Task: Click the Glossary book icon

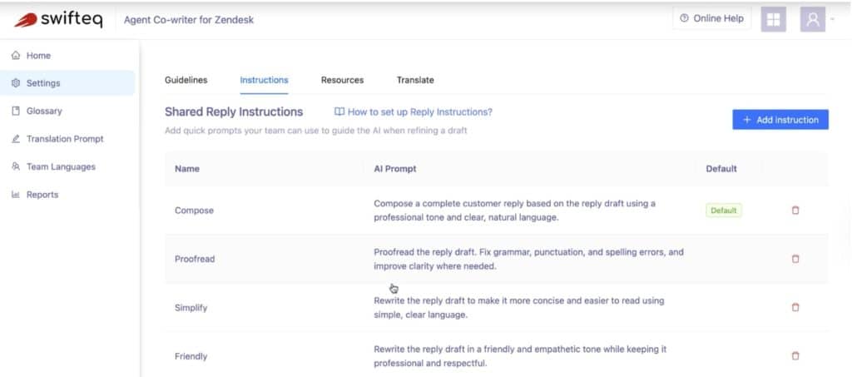Action: [16, 111]
